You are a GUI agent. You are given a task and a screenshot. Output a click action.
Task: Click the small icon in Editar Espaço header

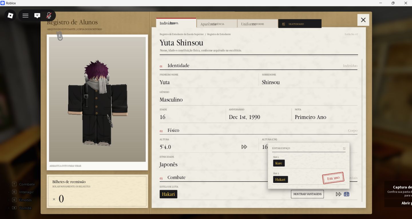tap(344, 148)
